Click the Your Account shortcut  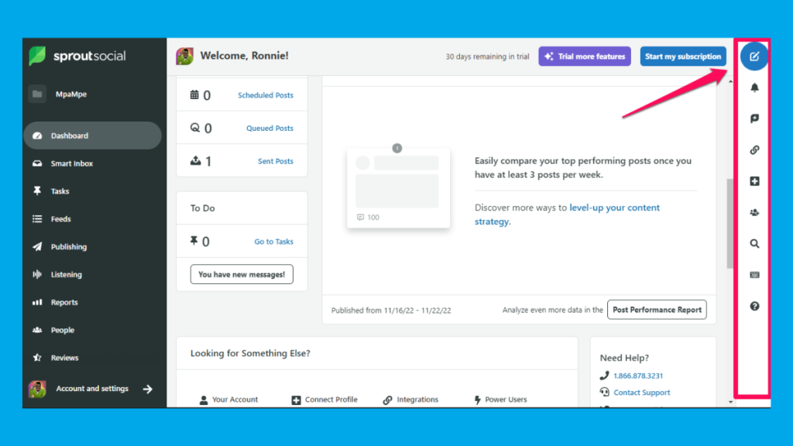[228, 400]
